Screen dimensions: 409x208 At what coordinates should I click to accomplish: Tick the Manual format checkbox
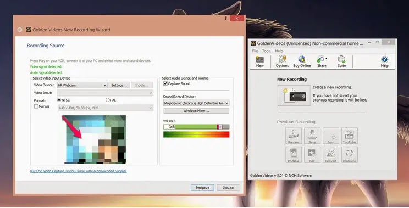click(x=36, y=106)
